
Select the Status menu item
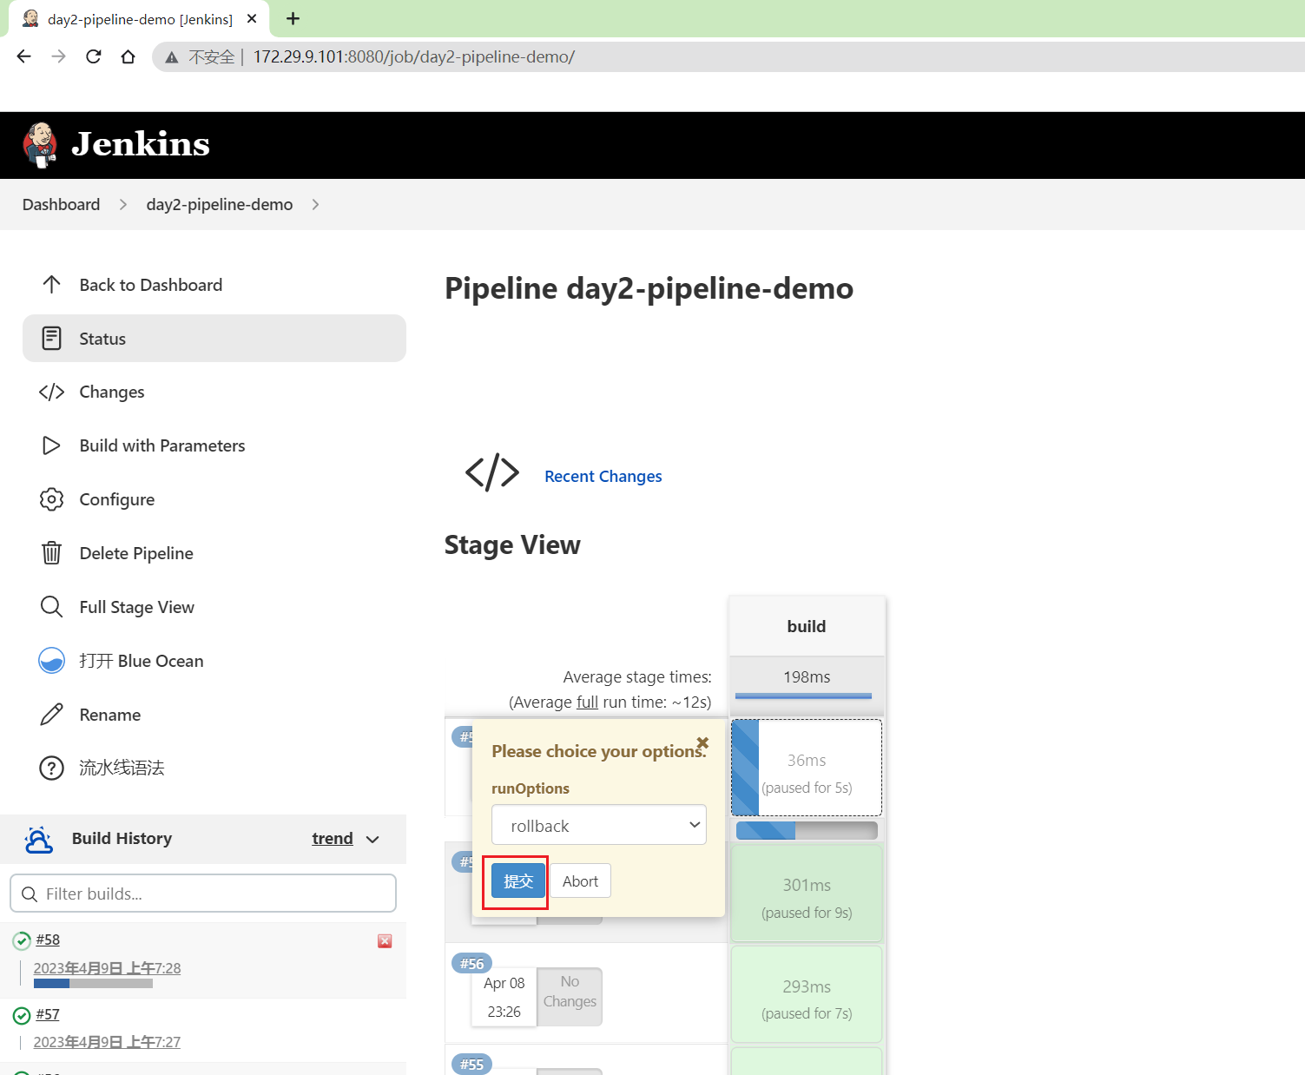pyautogui.click(x=214, y=339)
